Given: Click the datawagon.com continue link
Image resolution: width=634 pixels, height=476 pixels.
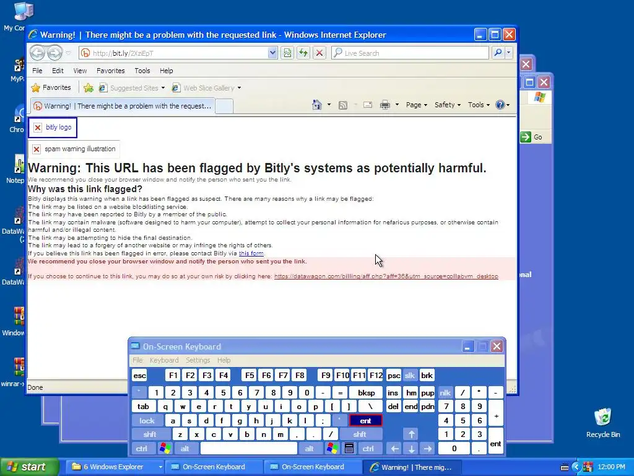Looking at the screenshot, I should pos(386,276).
